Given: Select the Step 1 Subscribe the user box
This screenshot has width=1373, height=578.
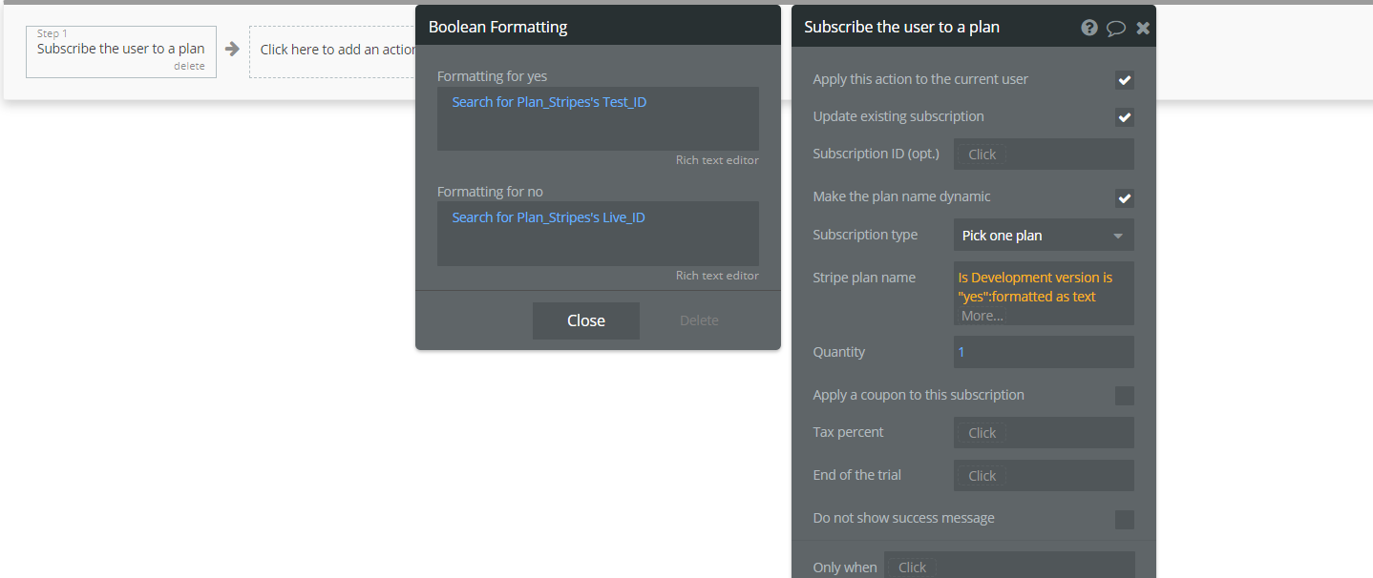Looking at the screenshot, I should 120,49.
